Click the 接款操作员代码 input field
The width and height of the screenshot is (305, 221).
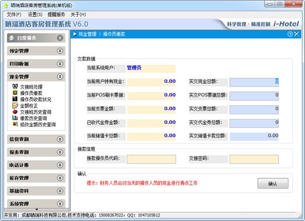(x=151, y=160)
